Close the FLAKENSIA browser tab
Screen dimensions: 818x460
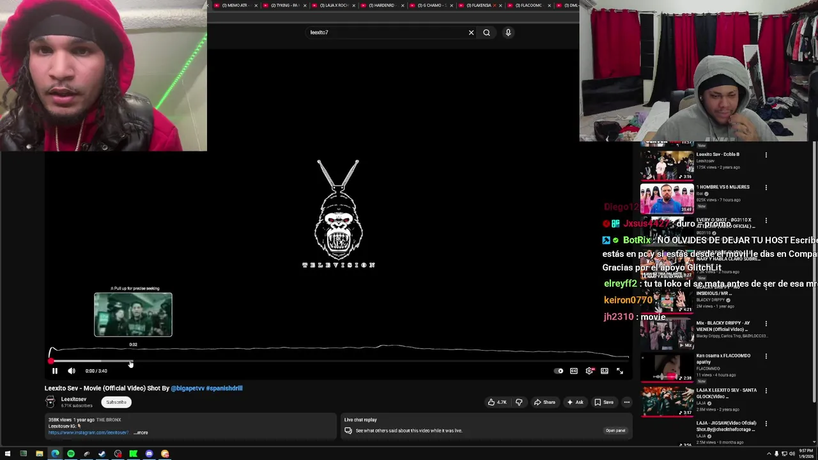tap(500, 5)
